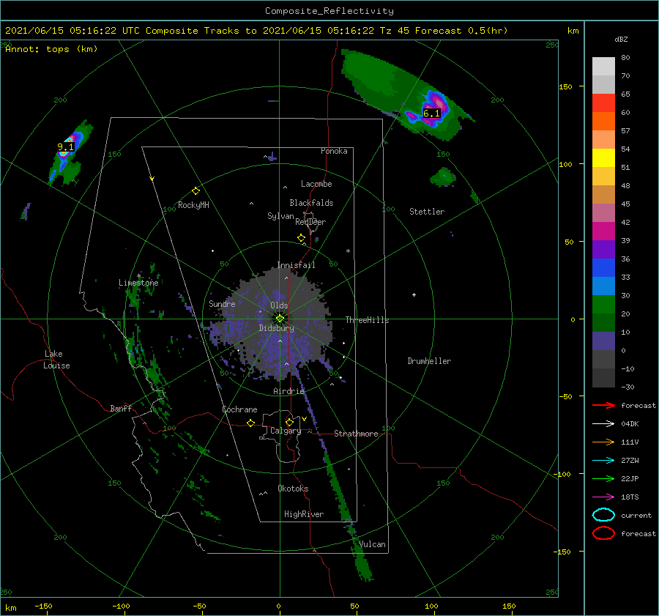Click the 6.1 storm top annotation
Viewport: 659px width, 616px height.
coord(431,113)
